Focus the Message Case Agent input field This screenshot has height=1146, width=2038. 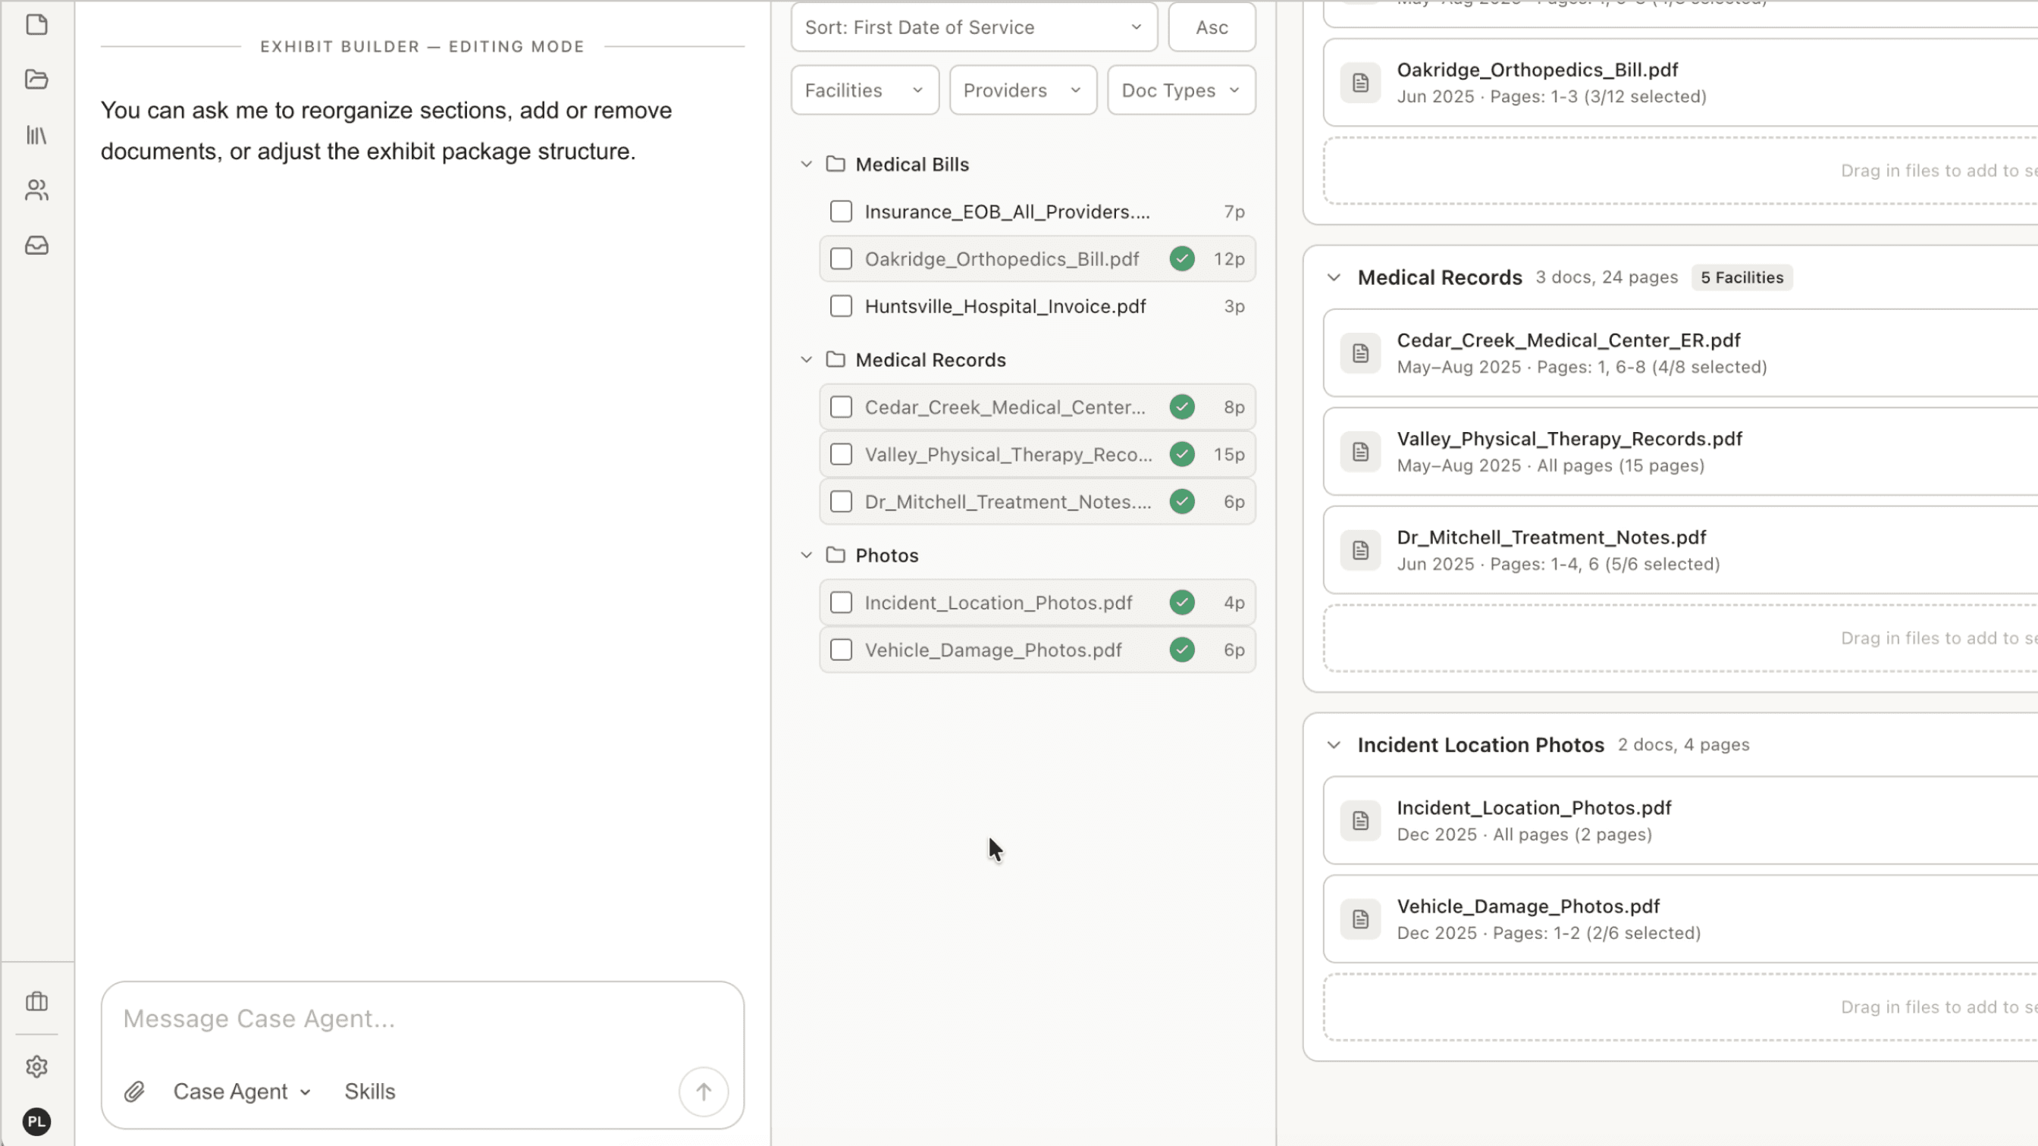click(x=422, y=1019)
